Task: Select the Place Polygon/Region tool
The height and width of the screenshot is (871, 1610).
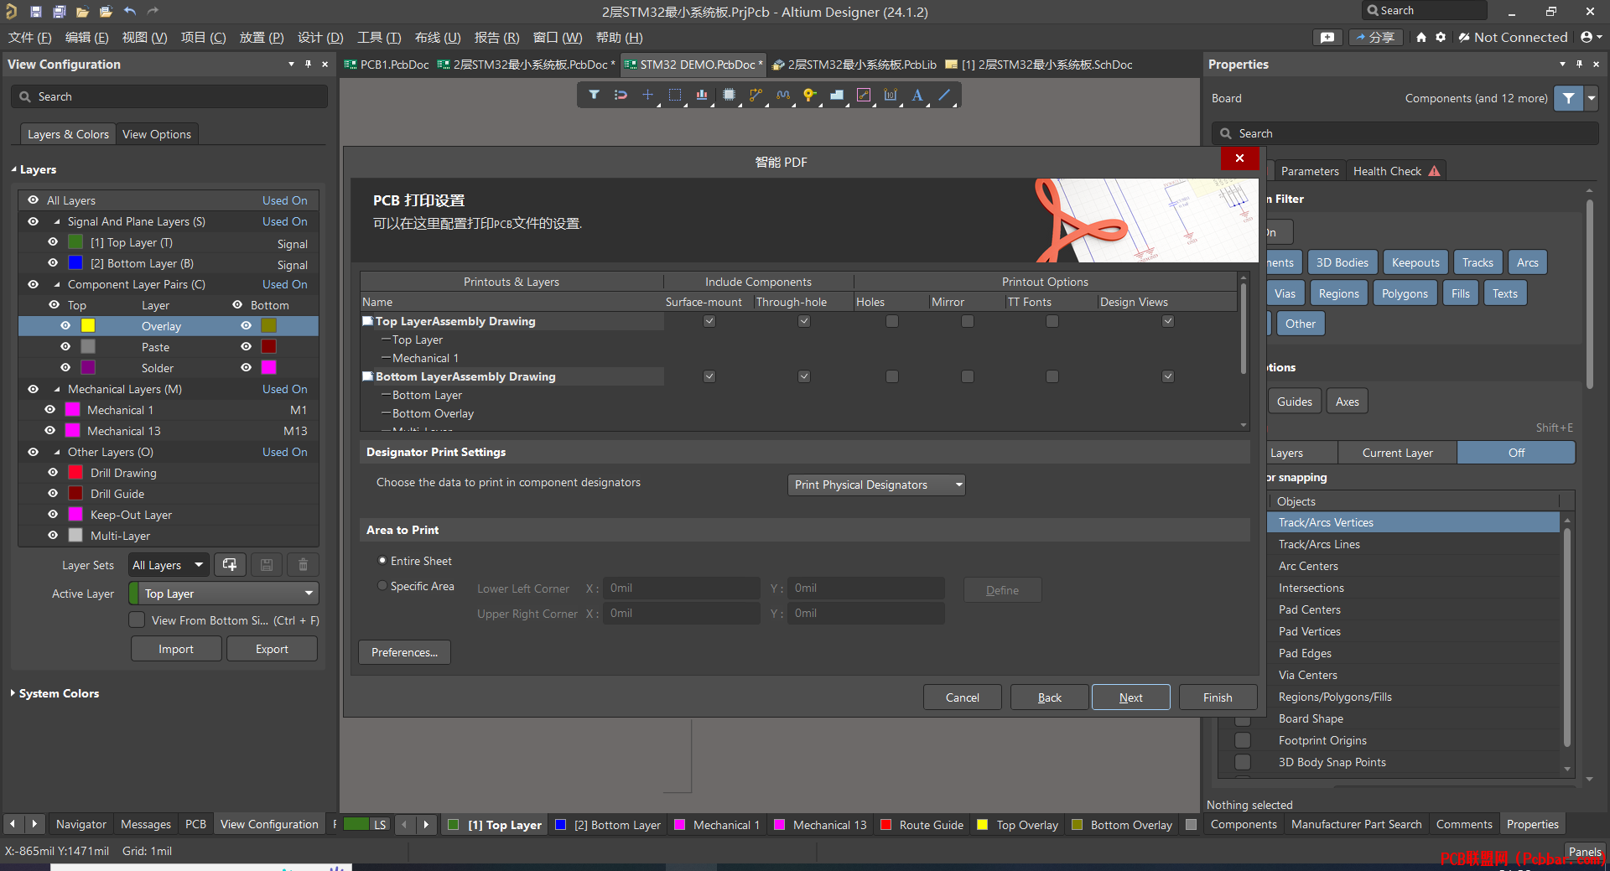Action: pos(837,95)
